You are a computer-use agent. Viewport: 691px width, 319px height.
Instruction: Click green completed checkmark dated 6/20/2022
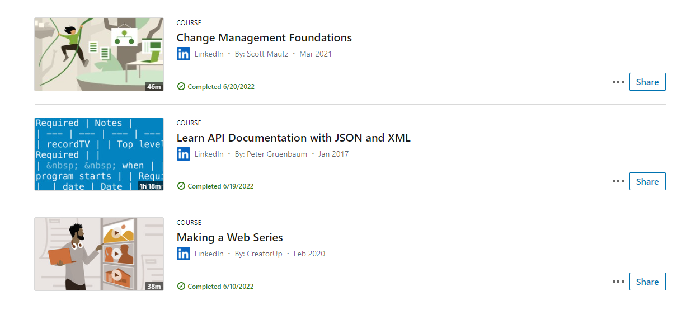point(181,86)
